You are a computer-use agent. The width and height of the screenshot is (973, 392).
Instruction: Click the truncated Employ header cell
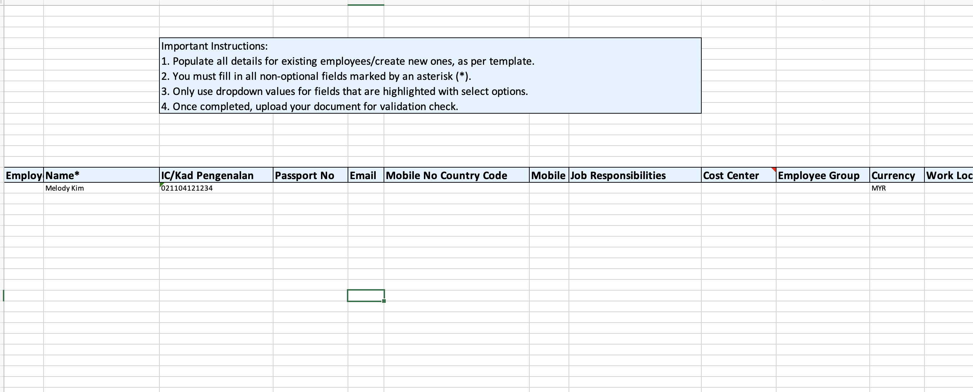click(23, 175)
